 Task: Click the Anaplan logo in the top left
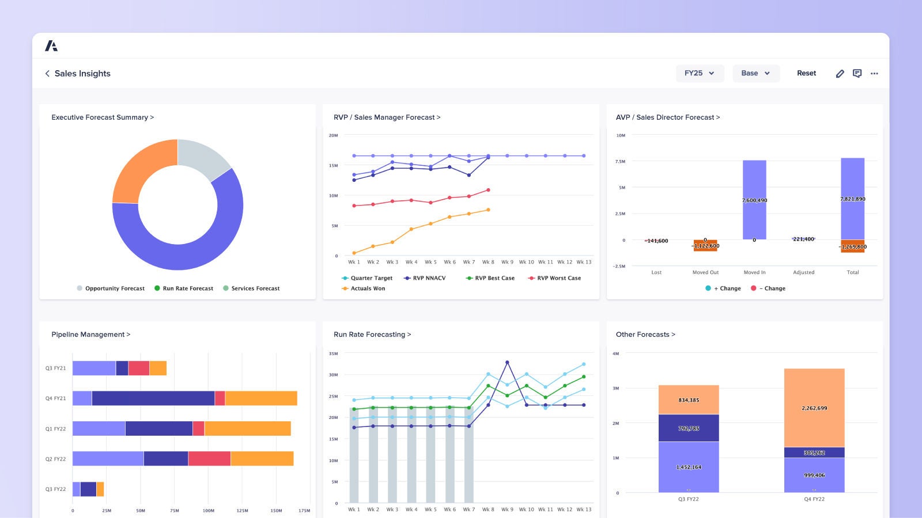click(x=52, y=45)
